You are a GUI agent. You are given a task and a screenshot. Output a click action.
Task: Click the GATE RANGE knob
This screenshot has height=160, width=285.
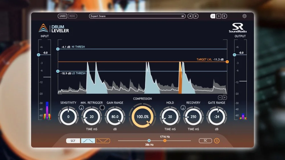[x=217, y=117]
